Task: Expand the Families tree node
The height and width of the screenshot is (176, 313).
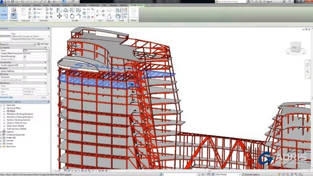Action: [x=1, y=140]
